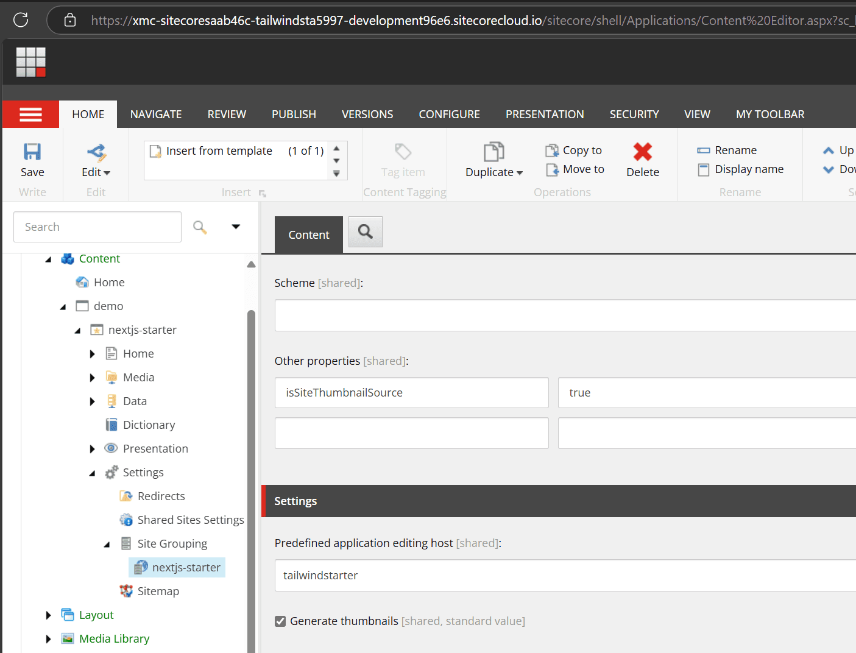The width and height of the screenshot is (856, 653).
Task: Click the red Delete X icon
Action: tap(642, 152)
